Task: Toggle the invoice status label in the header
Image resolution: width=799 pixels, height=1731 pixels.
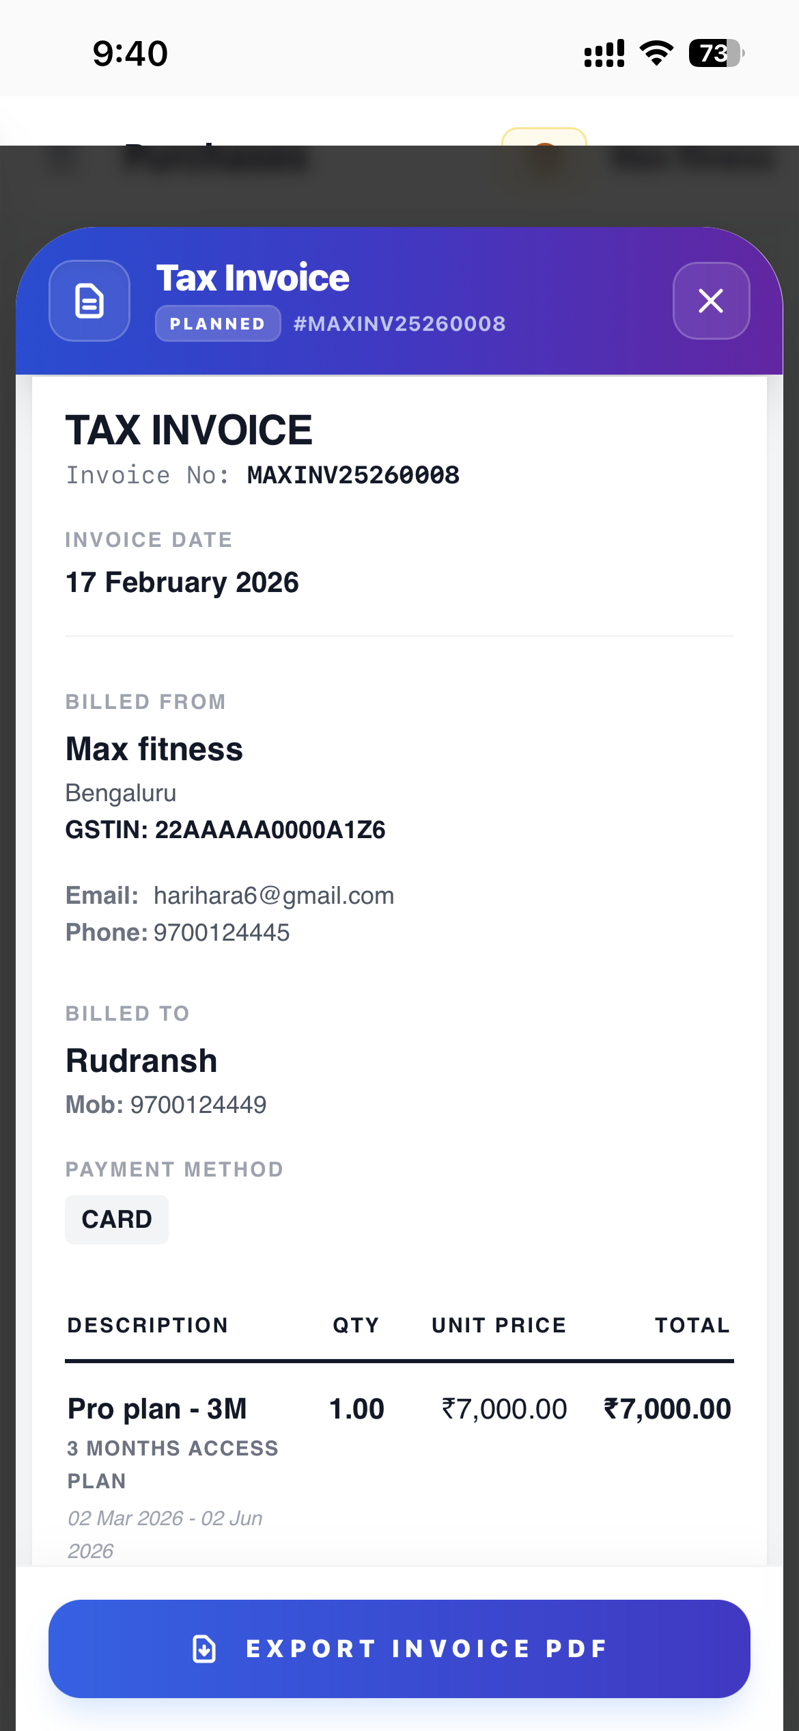Action: tap(216, 323)
